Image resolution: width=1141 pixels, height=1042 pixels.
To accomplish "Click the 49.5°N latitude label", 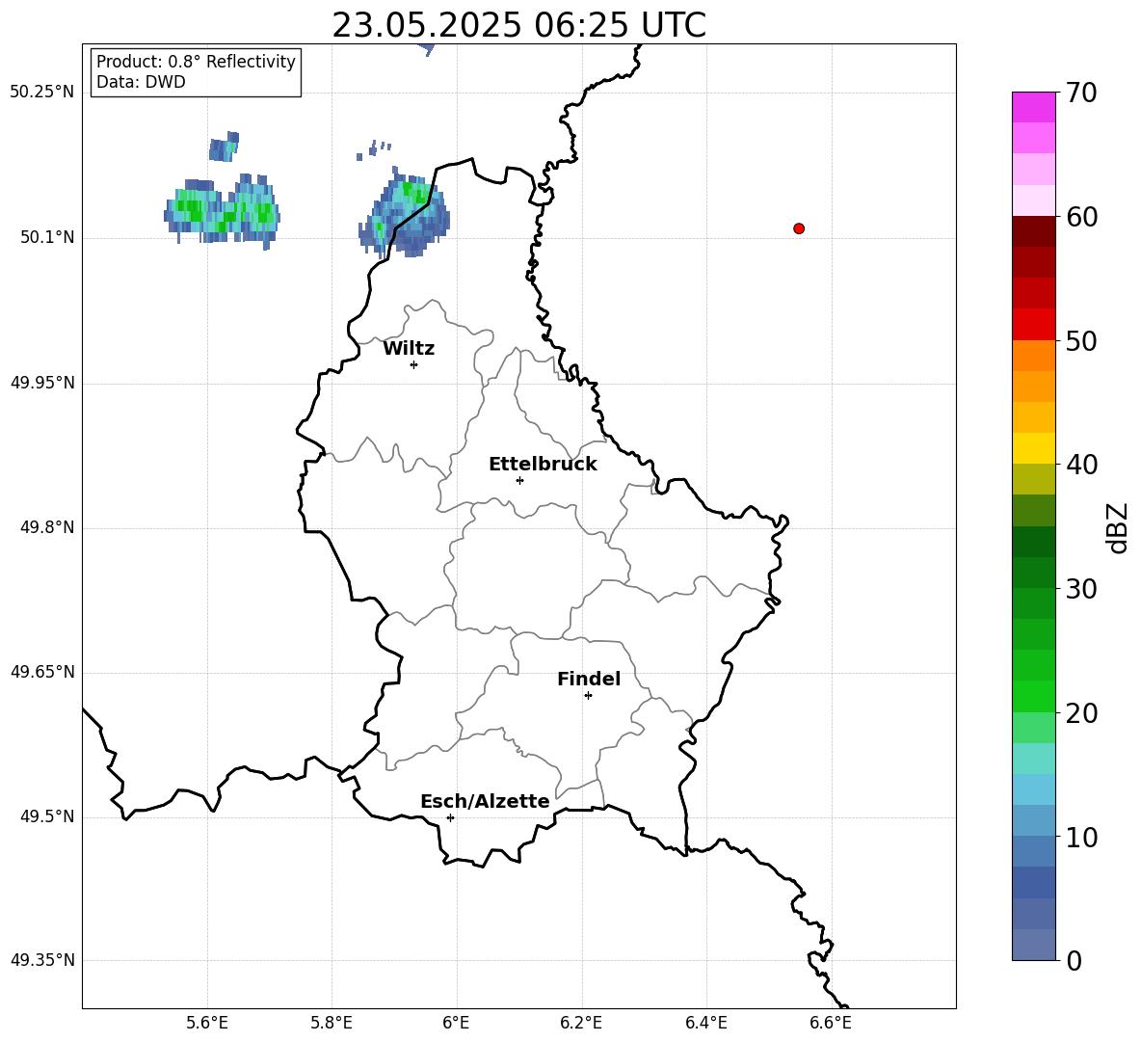I will pyautogui.click(x=47, y=816).
